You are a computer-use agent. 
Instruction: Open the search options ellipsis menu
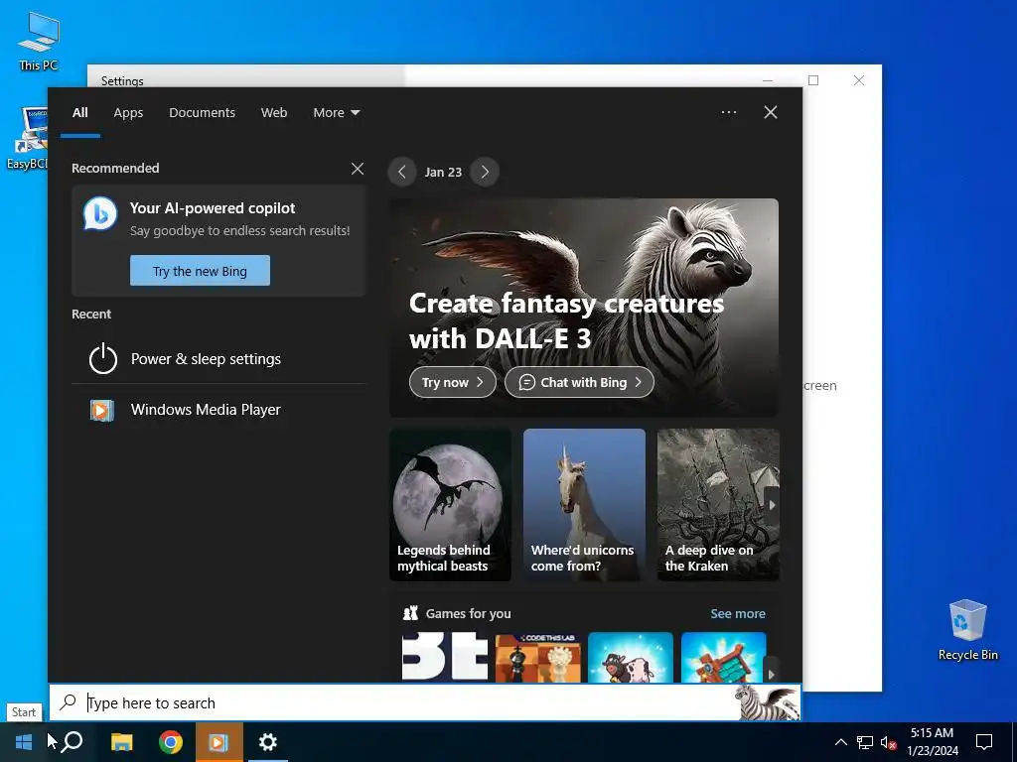click(728, 112)
